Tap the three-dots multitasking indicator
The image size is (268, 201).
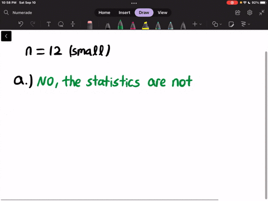pos(134,3)
